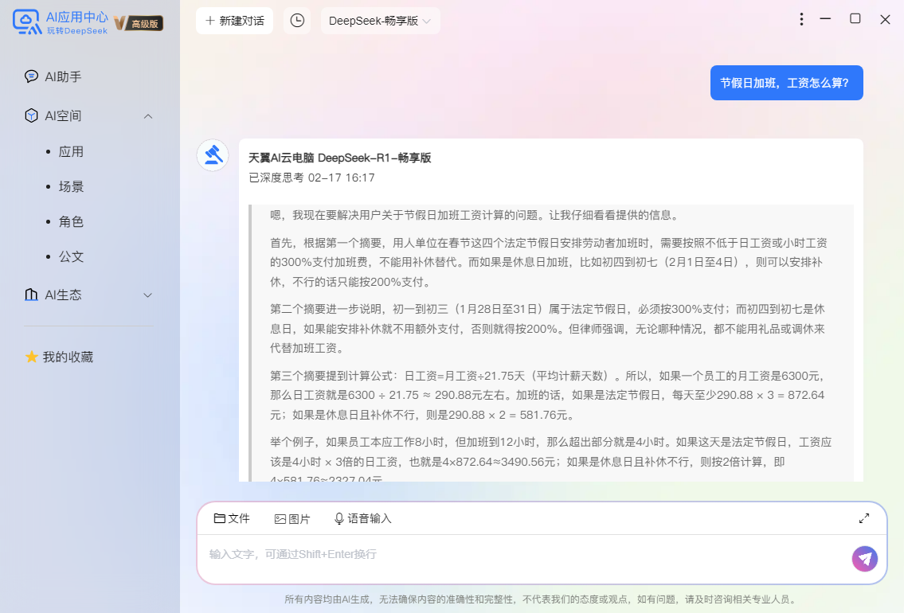Attach a file with 文件 button

(232, 518)
